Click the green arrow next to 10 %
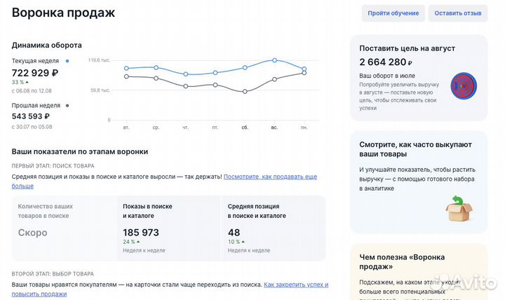The image size is (505, 300). pyautogui.click(x=243, y=242)
